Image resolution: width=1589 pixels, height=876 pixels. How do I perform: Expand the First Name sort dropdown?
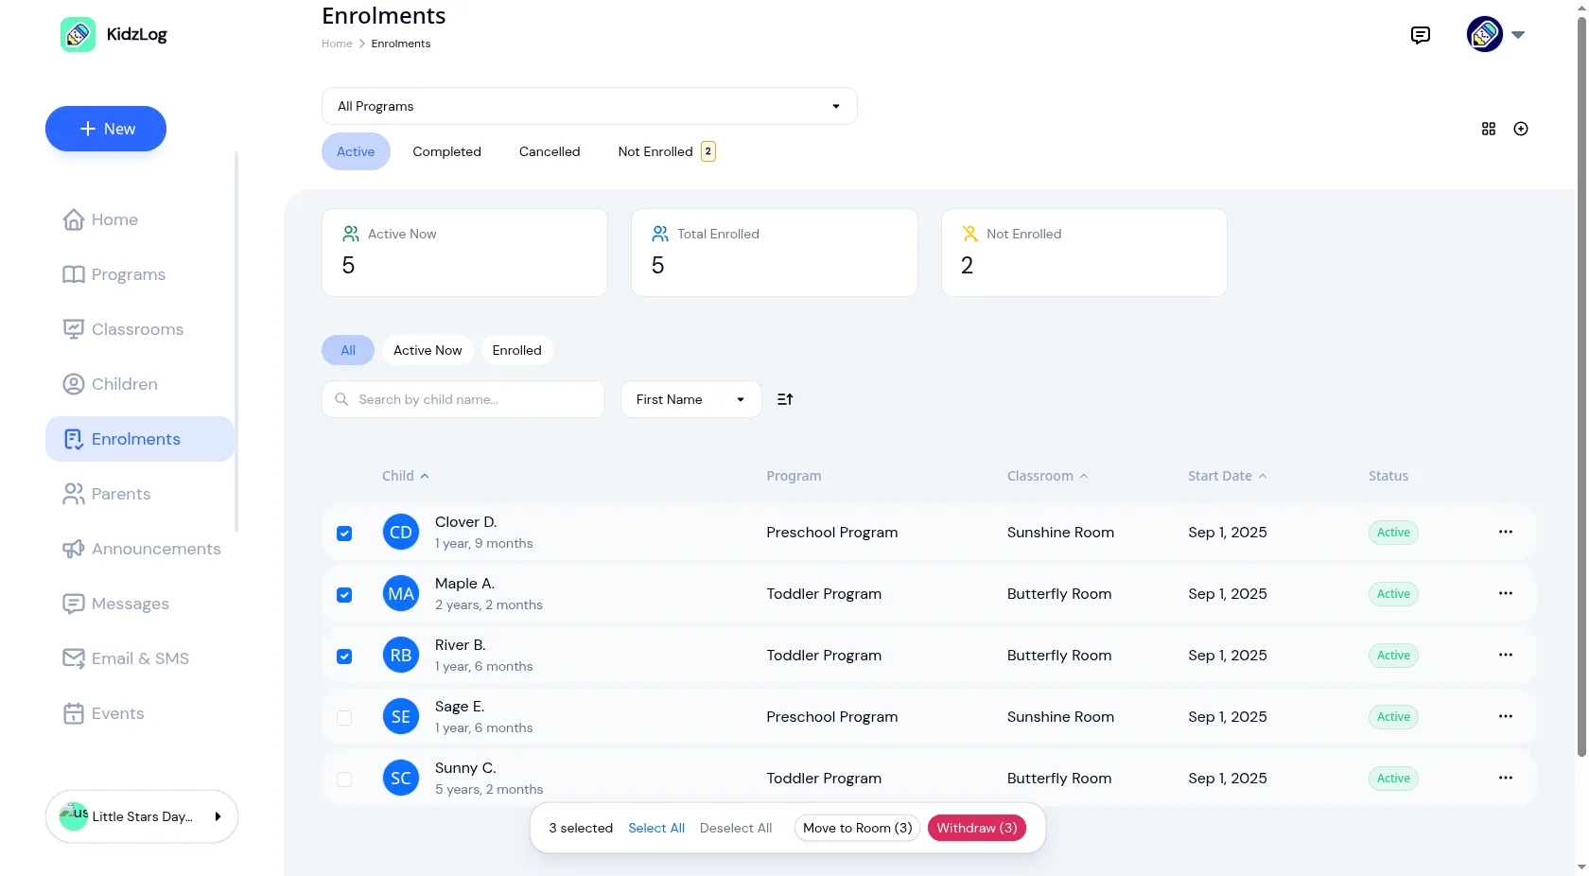point(690,399)
